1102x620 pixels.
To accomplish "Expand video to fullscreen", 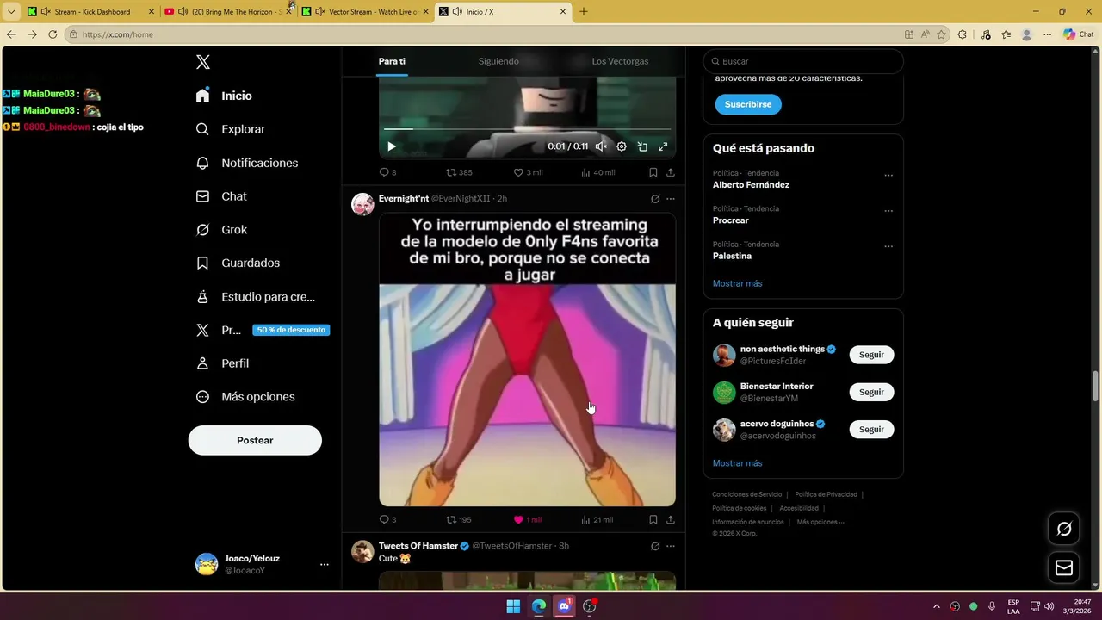I will [x=663, y=146].
